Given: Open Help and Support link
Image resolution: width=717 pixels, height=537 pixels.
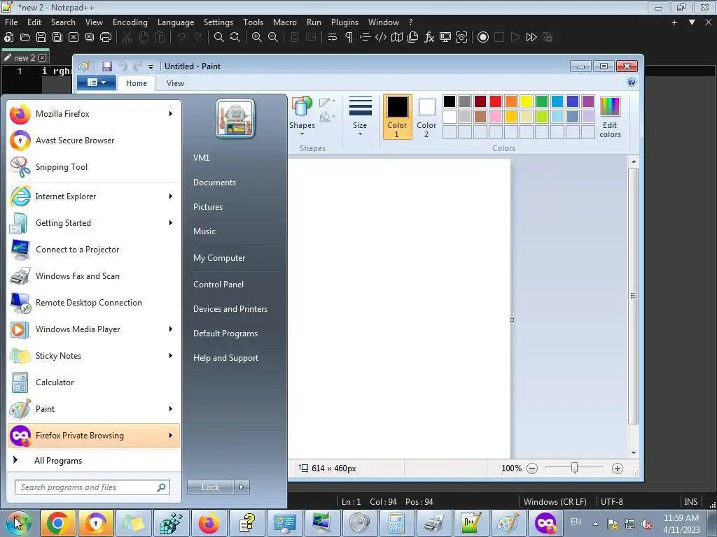Looking at the screenshot, I should 225,358.
